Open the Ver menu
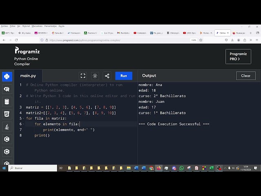Viewport: 261px width, 196px height. click(19, 26)
